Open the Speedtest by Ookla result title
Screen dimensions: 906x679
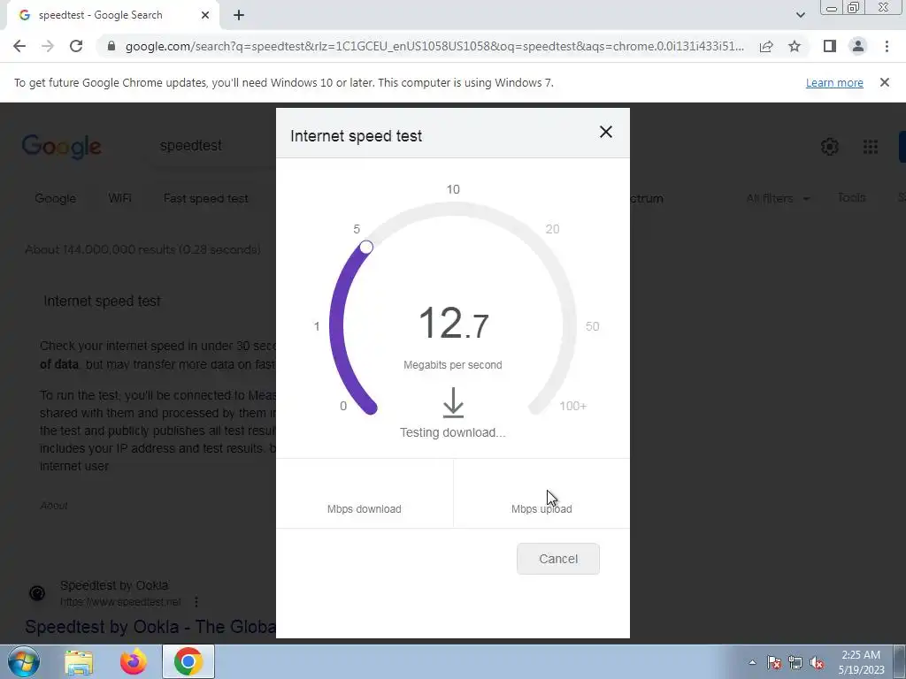150,627
